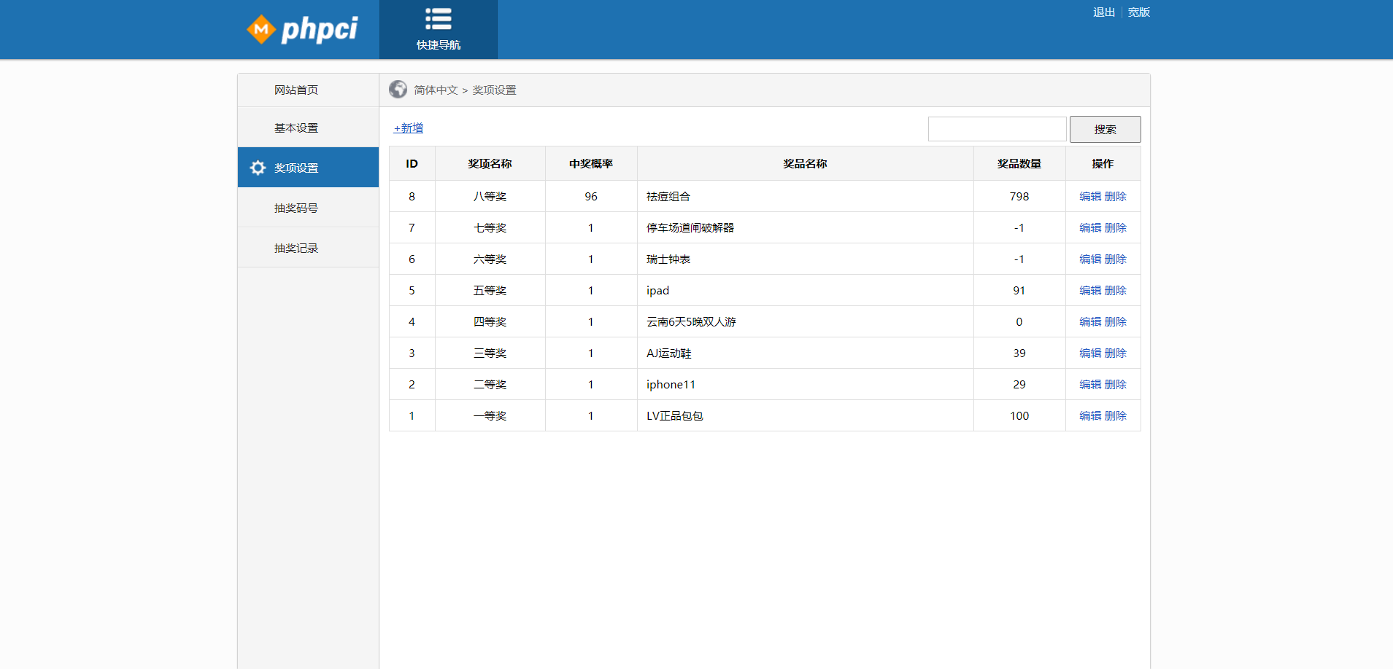This screenshot has height=669, width=1393.
Task: Open 网站首页 in the sidebar
Action: pyautogui.click(x=296, y=90)
